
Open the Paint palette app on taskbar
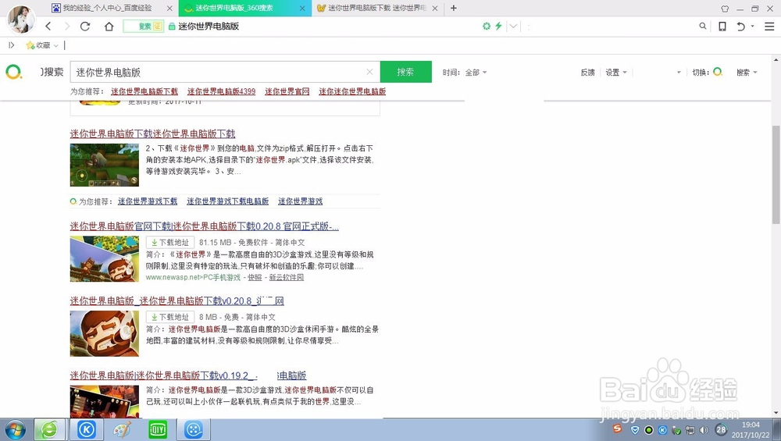pos(122,429)
